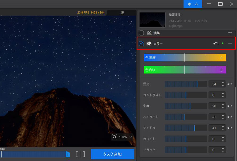
Task: Enable the 編集 checkbox
Action: [x=141, y=33]
